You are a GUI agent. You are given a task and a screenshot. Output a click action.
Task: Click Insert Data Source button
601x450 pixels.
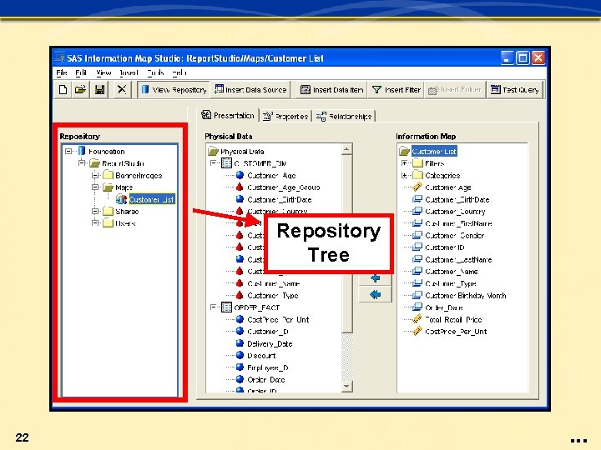click(250, 89)
